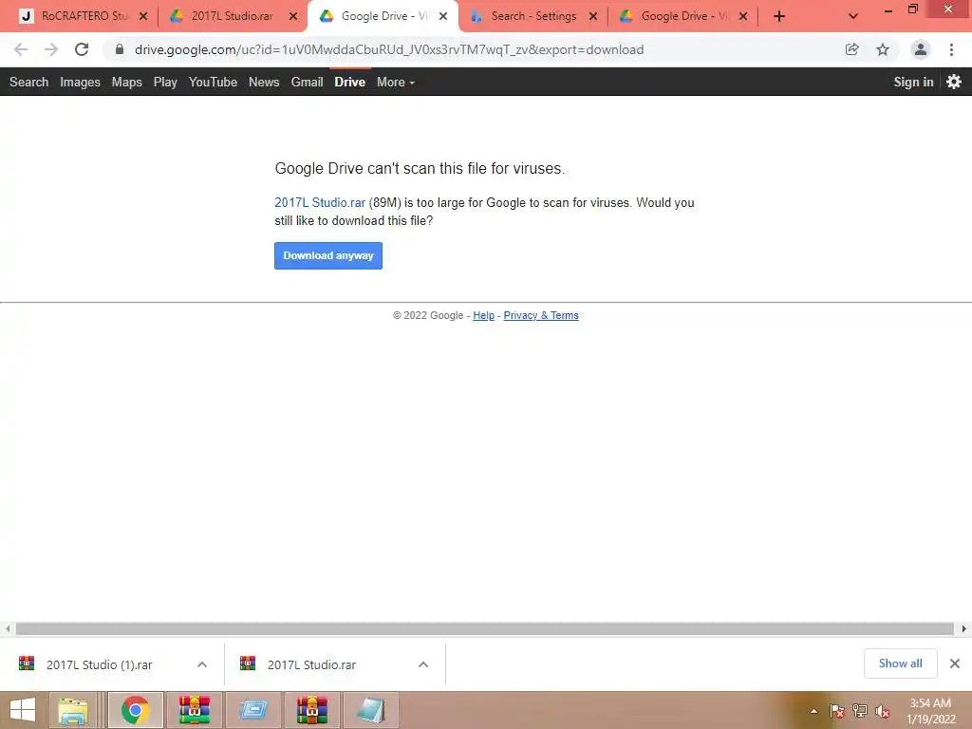Screen dimensions: 972x729
Task: Open Maps in Google bar
Action: pyautogui.click(x=126, y=82)
